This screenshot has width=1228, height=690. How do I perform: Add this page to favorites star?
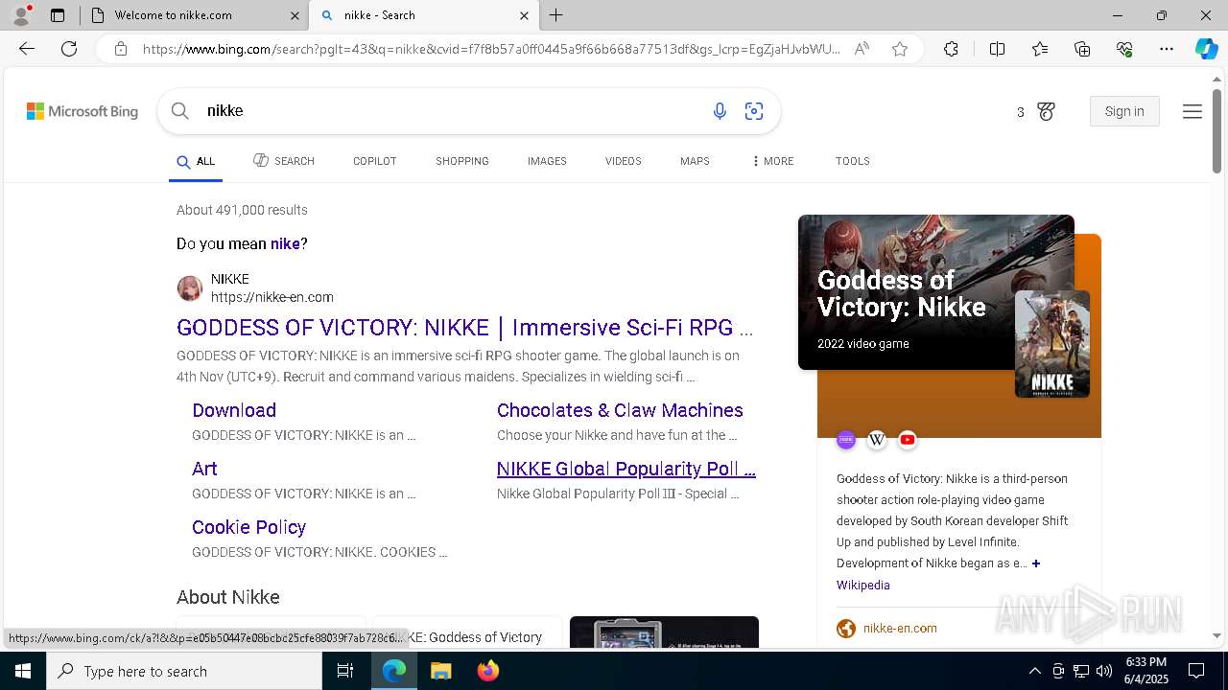click(x=900, y=49)
